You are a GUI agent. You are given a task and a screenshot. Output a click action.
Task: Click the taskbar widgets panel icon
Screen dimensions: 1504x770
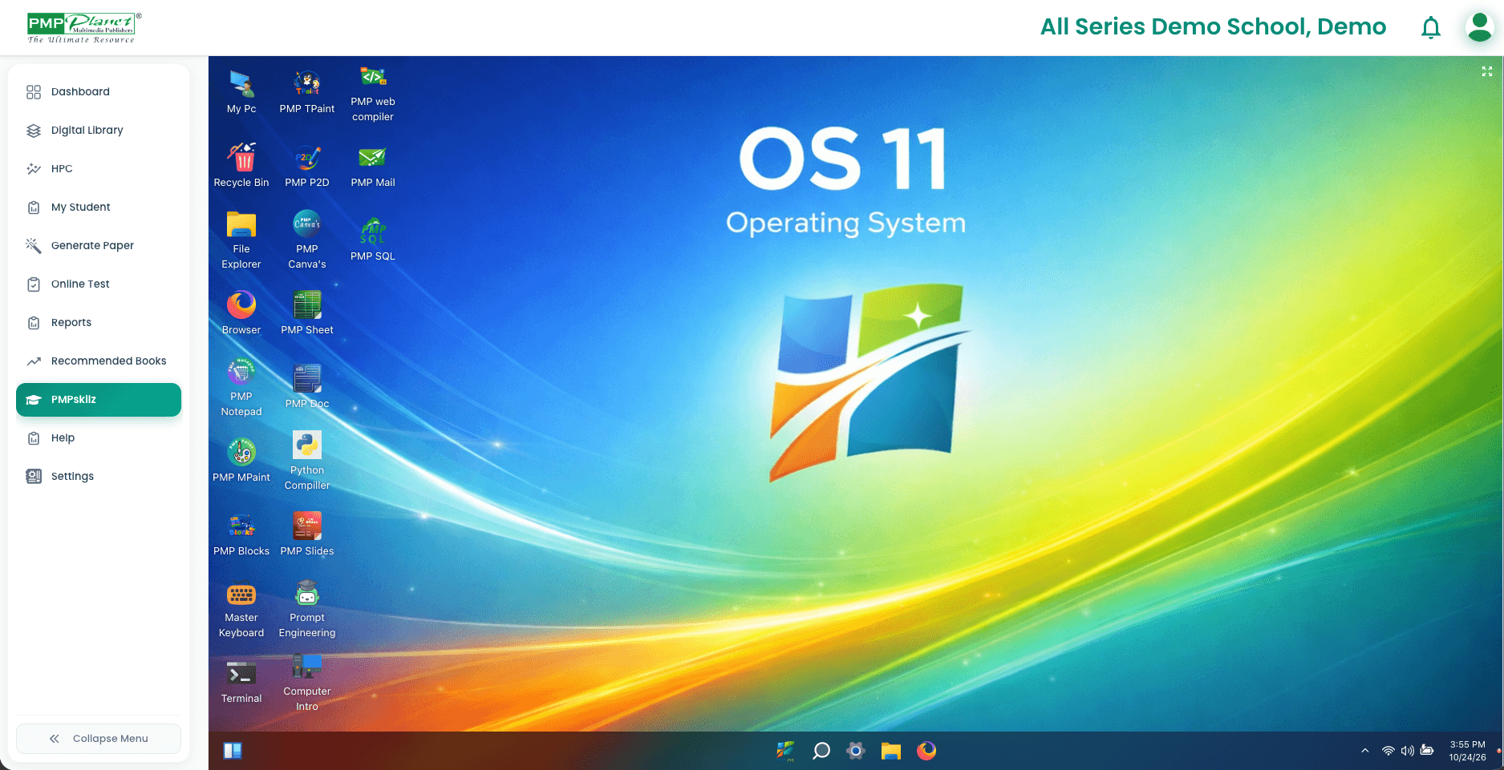pyautogui.click(x=233, y=751)
